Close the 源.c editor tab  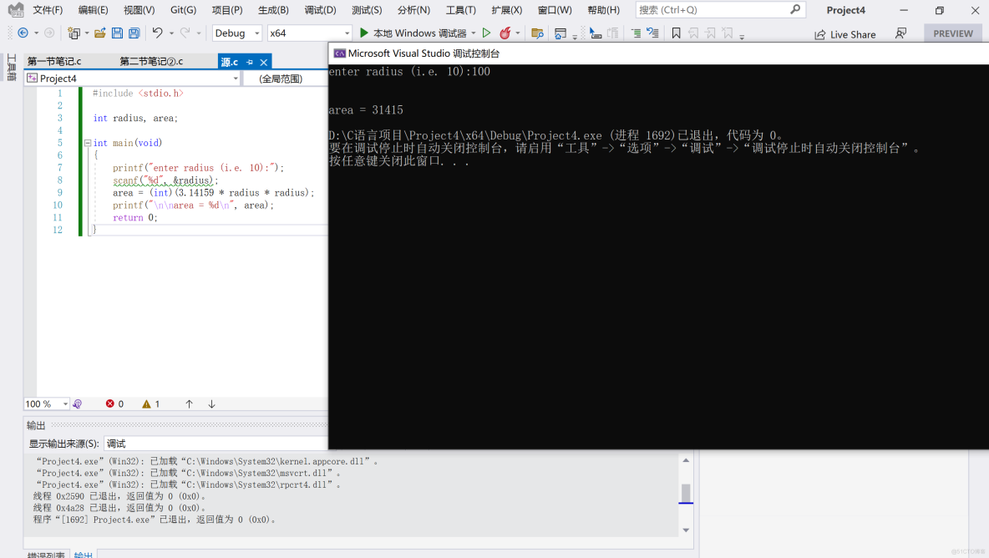pyautogui.click(x=264, y=62)
